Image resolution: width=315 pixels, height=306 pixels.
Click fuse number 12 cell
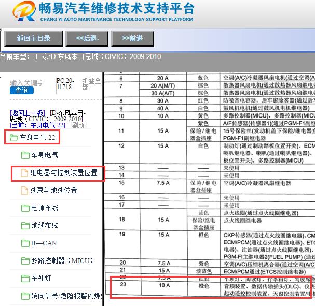pos(121,146)
